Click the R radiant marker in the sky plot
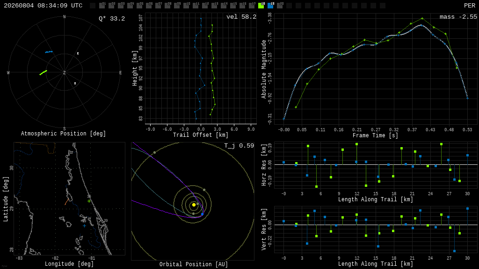 tap(78, 53)
